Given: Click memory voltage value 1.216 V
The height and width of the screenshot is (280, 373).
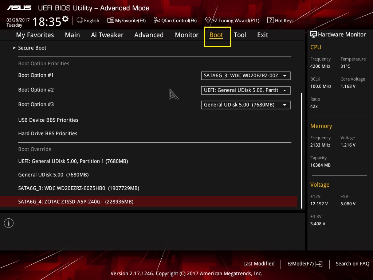Looking at the screenshot, I should pyautogui.click(x=348, y=145).
